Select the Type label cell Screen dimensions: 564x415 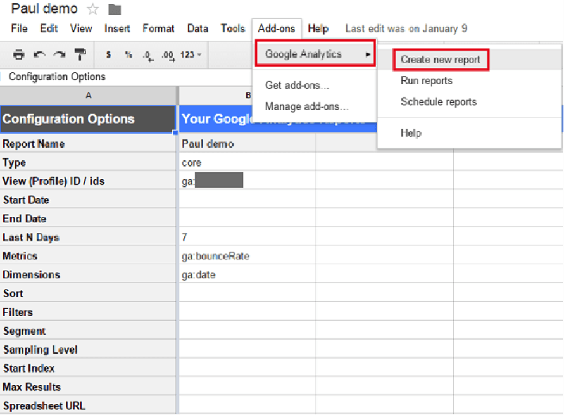(88, 162)
